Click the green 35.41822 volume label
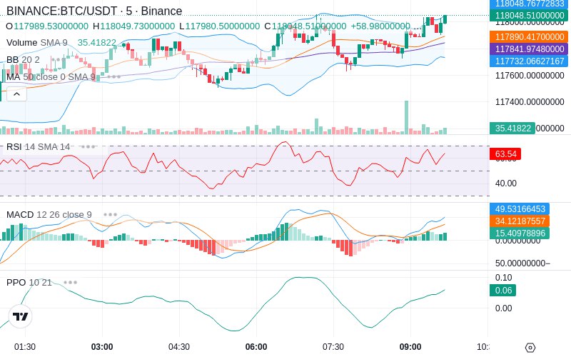 512,129
